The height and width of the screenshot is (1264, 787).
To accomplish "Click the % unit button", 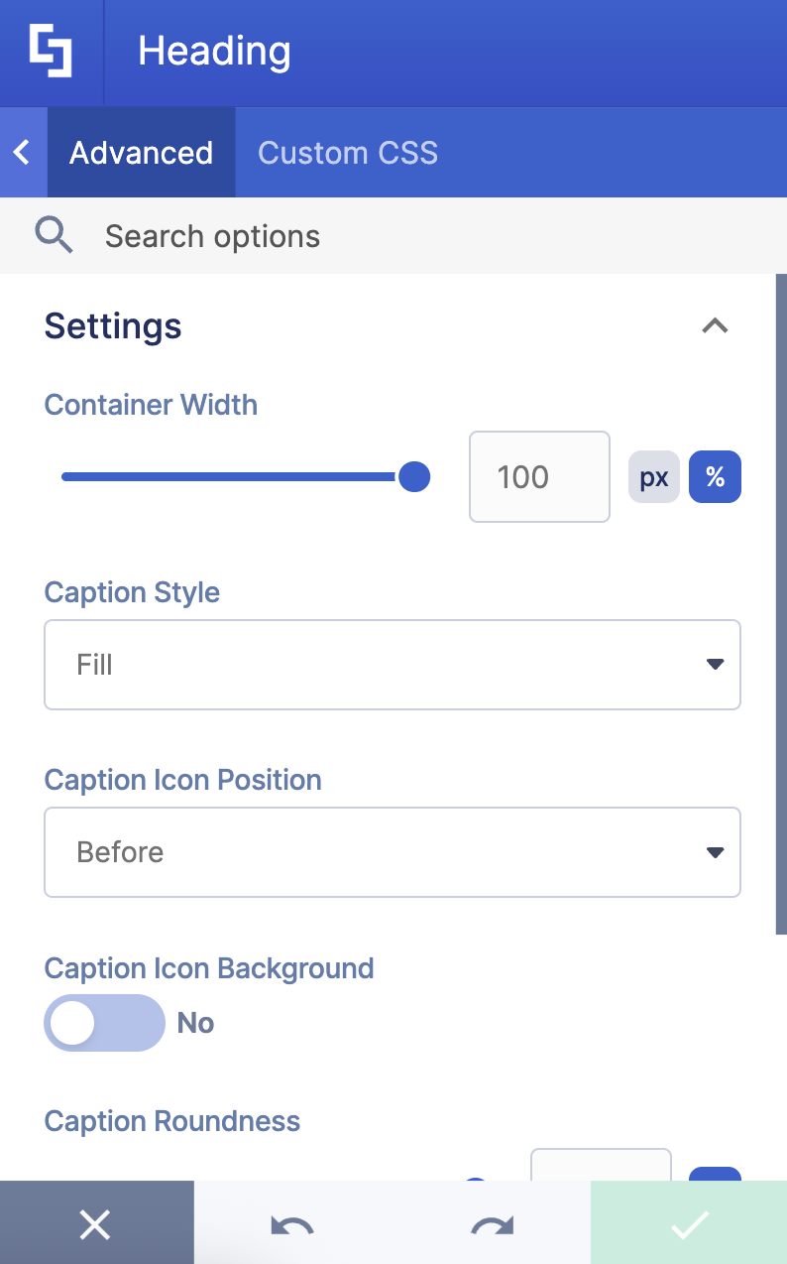I will click(x=715, y=476).
